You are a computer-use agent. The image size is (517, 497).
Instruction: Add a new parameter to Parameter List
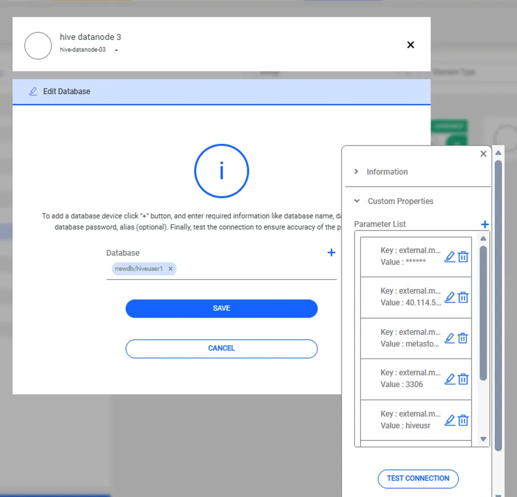pos(485,224)
